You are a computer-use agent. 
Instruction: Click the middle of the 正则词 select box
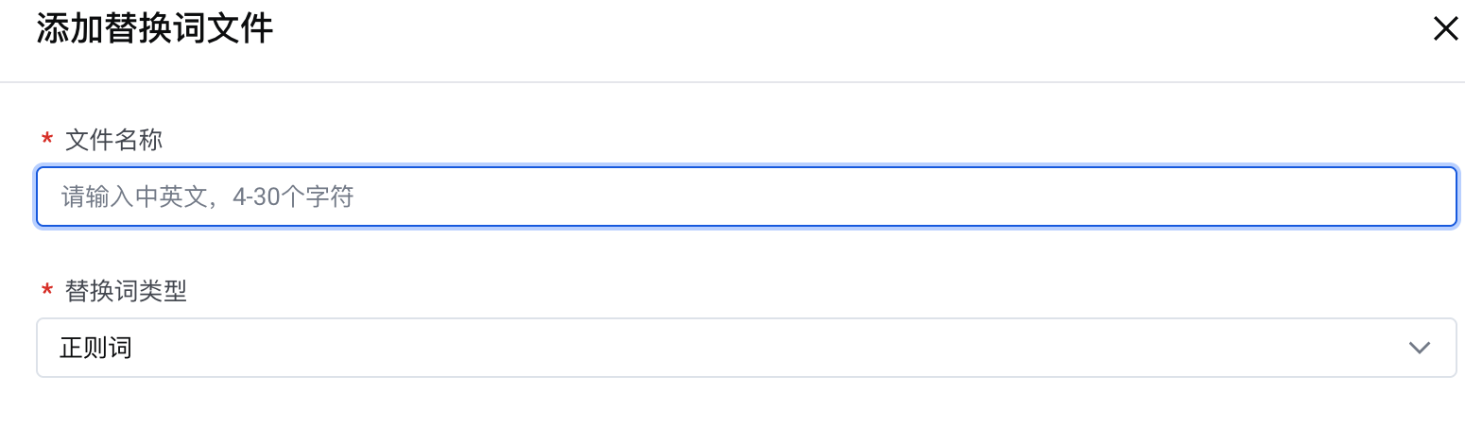click(x=745, y=348)
